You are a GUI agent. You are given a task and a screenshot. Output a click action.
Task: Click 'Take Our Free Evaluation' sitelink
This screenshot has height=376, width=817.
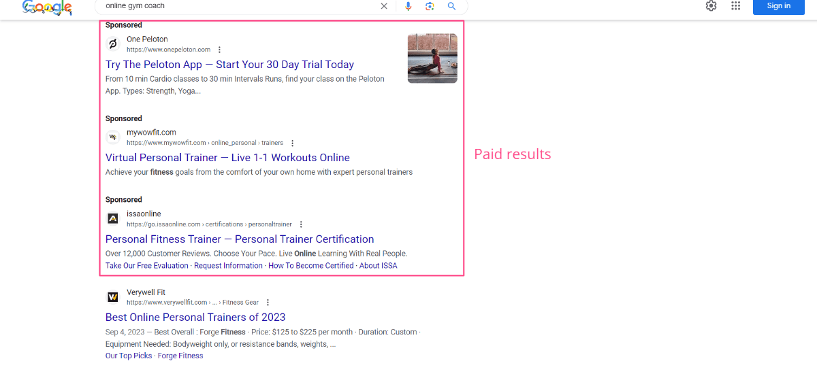pos(147,266)
